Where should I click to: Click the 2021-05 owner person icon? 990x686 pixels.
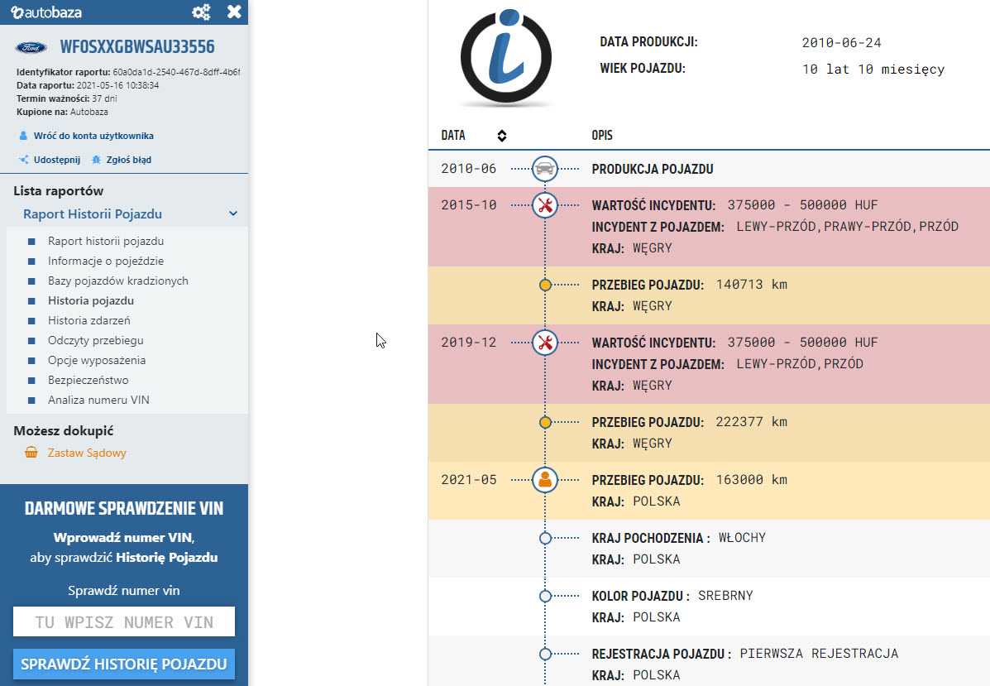point(545,480)
